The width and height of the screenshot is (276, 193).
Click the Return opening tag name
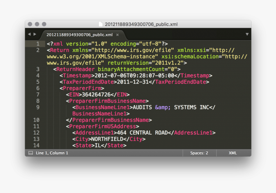click(59, 50)
